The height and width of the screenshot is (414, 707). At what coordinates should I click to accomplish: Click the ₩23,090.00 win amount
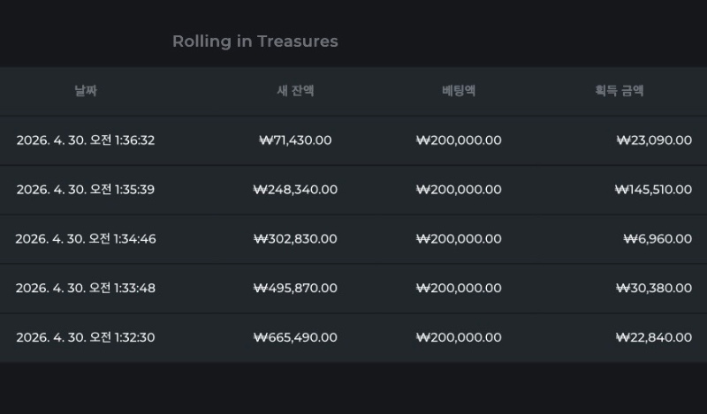click(654, 140)
